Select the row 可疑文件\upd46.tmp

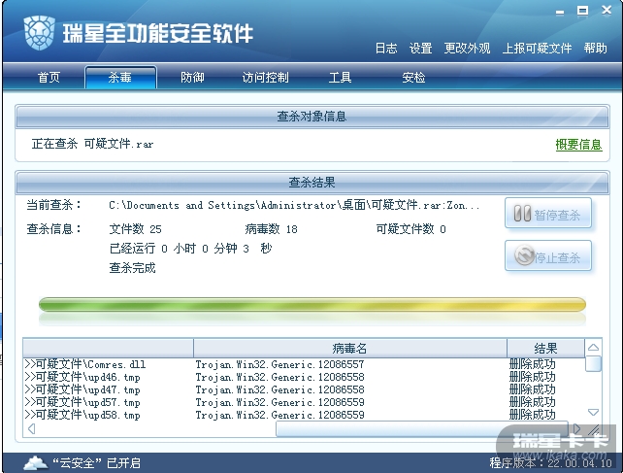pyautogui.click(x=304, y=377)
